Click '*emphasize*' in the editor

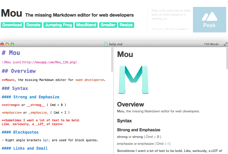coord(12,113)
